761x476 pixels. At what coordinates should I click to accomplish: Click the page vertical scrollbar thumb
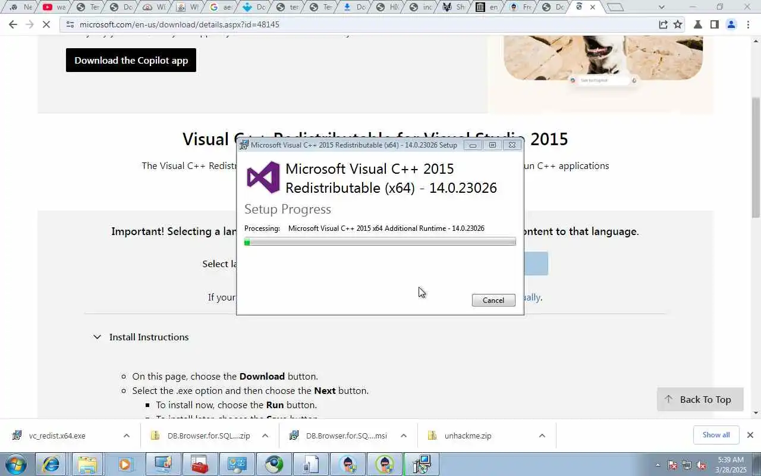pyautogui.click(x=756, y=158)
